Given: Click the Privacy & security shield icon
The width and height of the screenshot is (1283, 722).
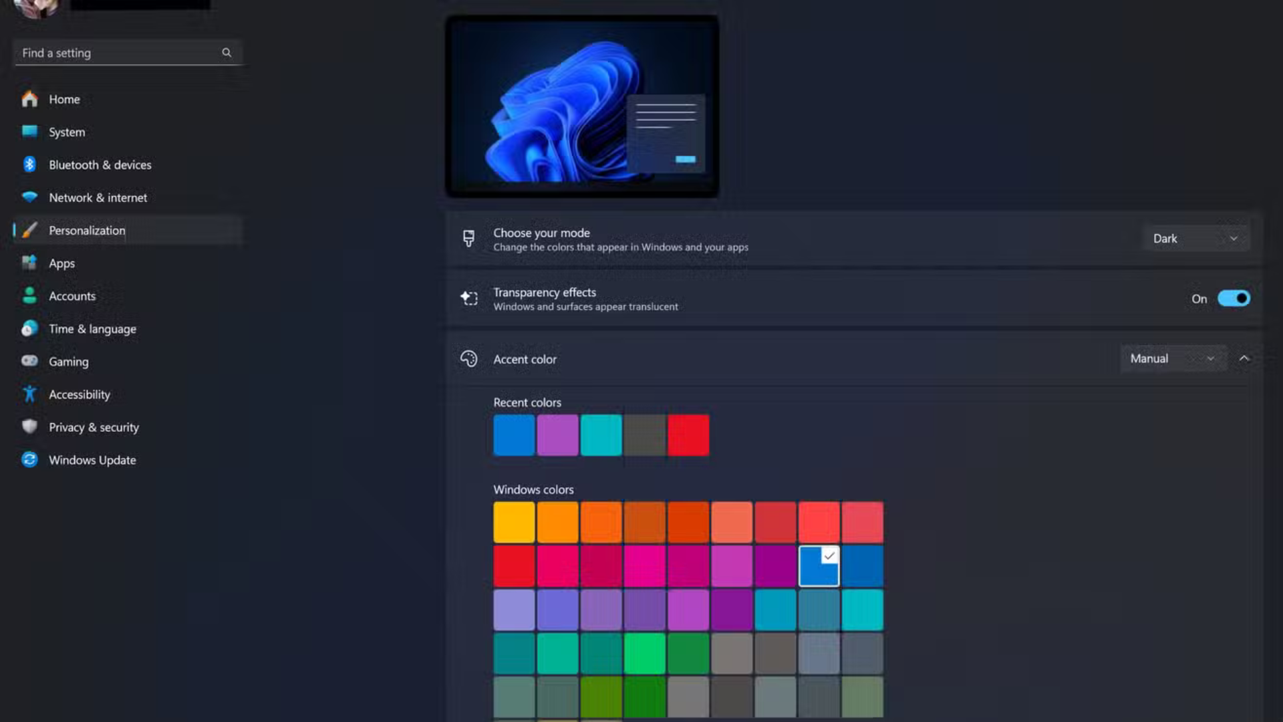Looking at the screenshot, I should pyautogui.click(x=29, y=427).
